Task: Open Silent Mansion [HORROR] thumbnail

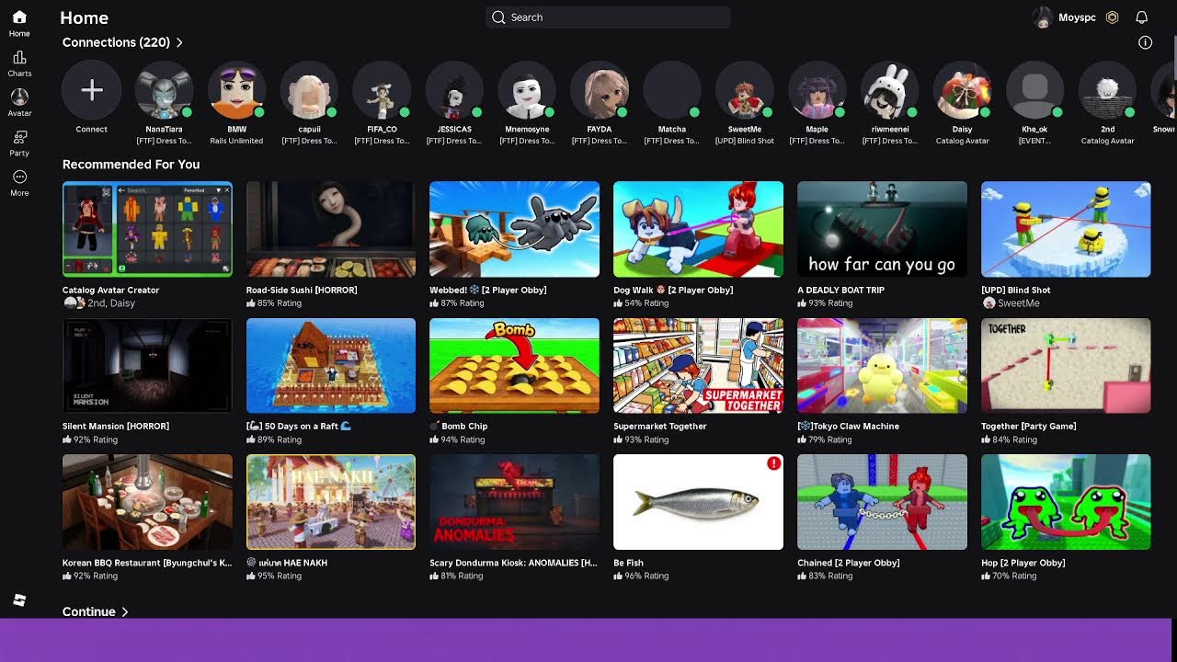Action: point(147,366)
